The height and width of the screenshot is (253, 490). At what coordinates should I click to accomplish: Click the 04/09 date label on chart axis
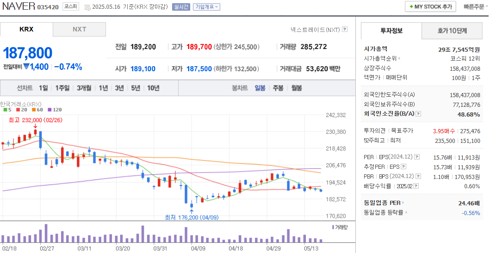[x=198, y=248]
